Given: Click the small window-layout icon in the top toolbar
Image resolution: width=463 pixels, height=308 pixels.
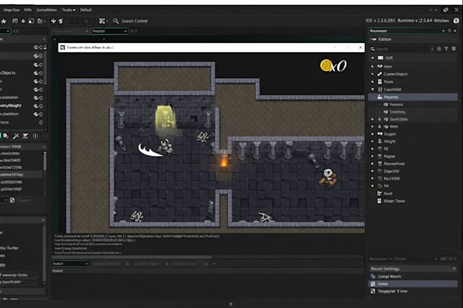Looking at the screenshot, I should 31,21.
